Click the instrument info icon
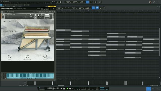The image size is (161, 91). coord(33,15)
